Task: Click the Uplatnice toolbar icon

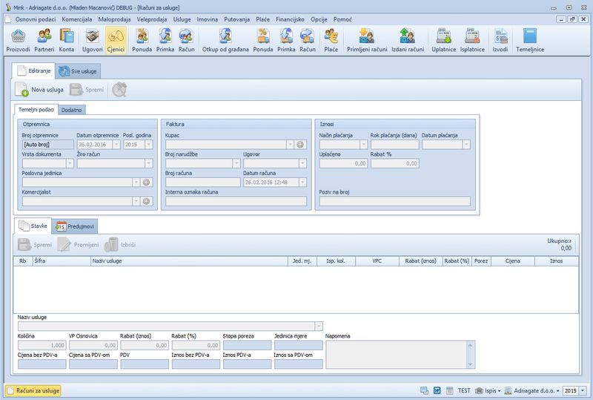Action: 444,39
